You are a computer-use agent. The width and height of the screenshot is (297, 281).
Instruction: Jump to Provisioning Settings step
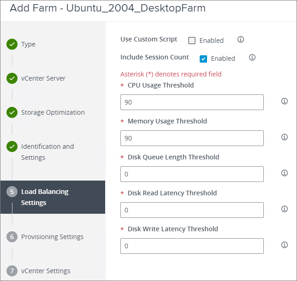[x=52, y=237]
